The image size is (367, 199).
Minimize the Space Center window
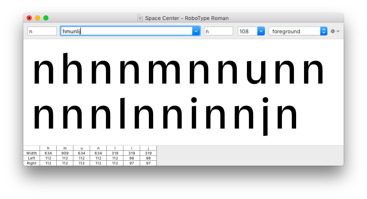pos(38,18)
